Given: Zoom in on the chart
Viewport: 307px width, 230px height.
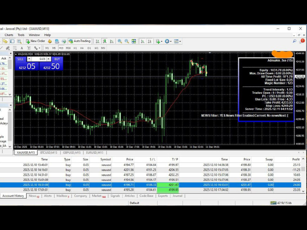Looking at the screenshot, I should 120,41.
